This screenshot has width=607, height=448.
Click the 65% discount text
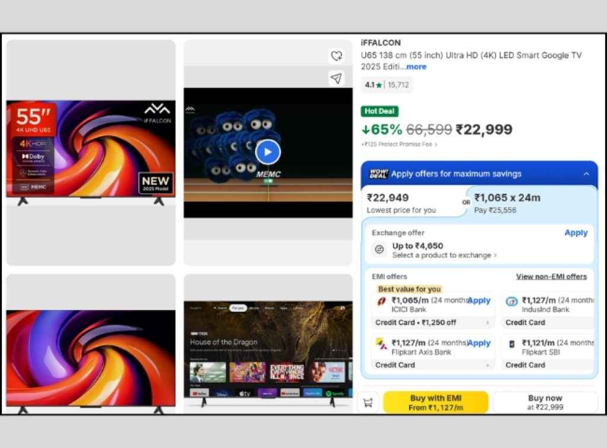[x=382, y=130]
